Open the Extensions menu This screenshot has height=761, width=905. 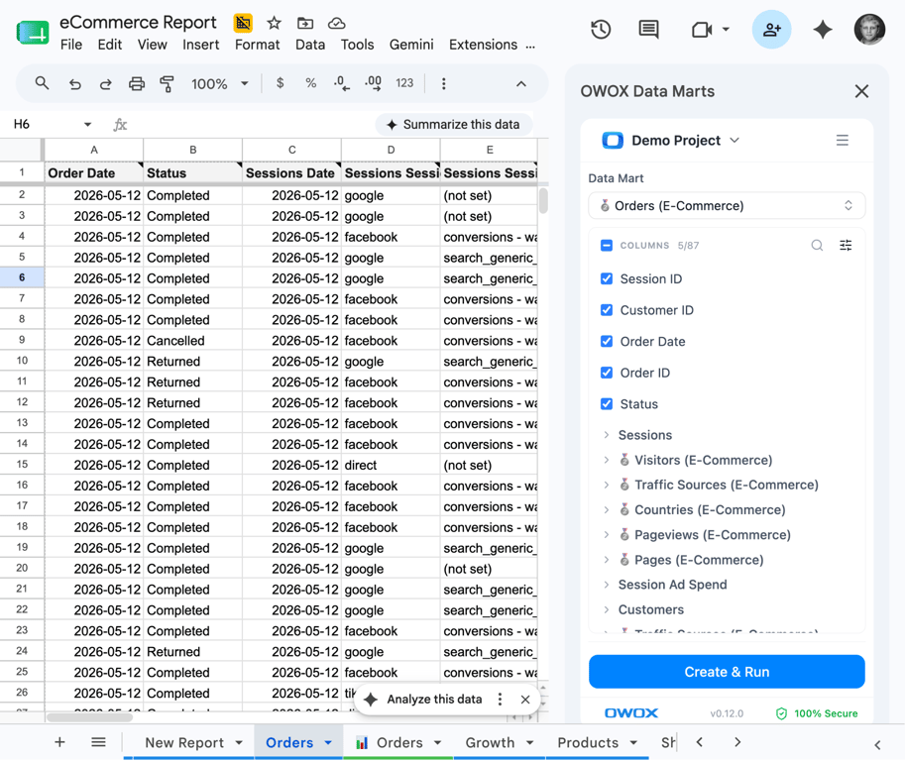483,45
